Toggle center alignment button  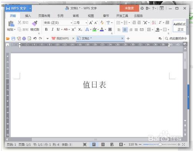pyautogui.click(x=125, y=30)
